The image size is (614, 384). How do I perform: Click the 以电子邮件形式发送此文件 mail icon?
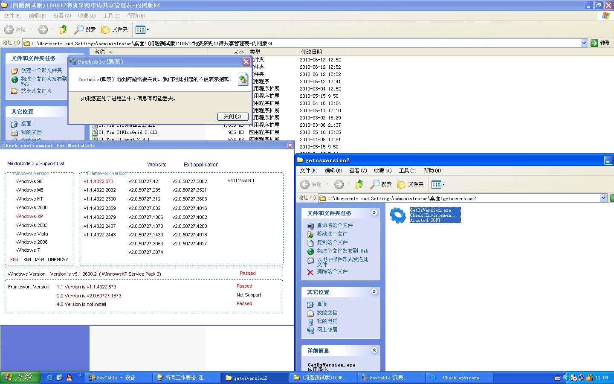coord(310,260)
